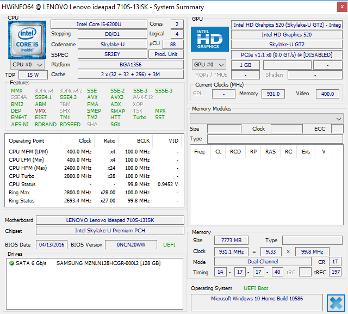Open the CPU #0 selector dropdown

click(28, 65)
